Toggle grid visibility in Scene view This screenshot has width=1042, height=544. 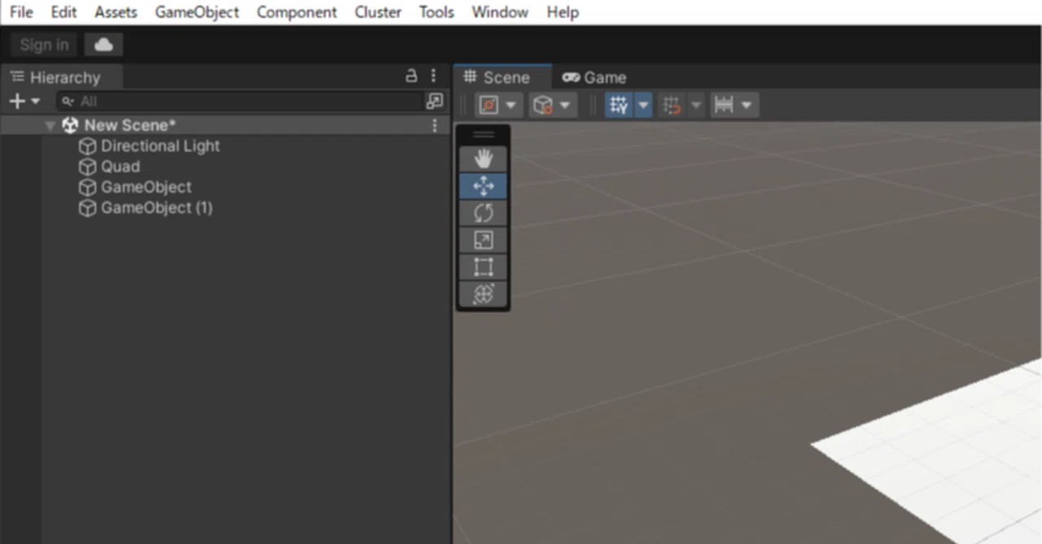(620, 105)
